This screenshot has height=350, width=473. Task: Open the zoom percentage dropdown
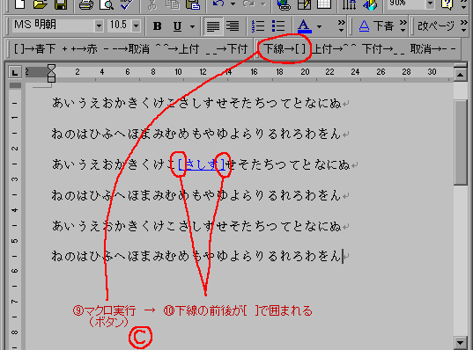coord(430,4)
